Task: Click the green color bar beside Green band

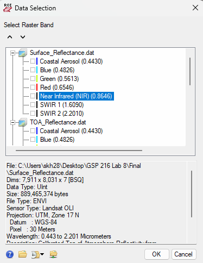Action: 37,79
